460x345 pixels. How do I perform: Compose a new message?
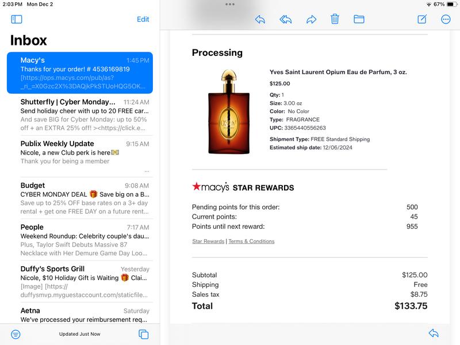pyautogui.click(x=422, y=20)
